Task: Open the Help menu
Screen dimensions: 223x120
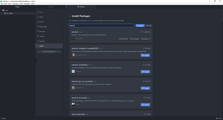Action: pyautogui.click(x=33, y=4)
